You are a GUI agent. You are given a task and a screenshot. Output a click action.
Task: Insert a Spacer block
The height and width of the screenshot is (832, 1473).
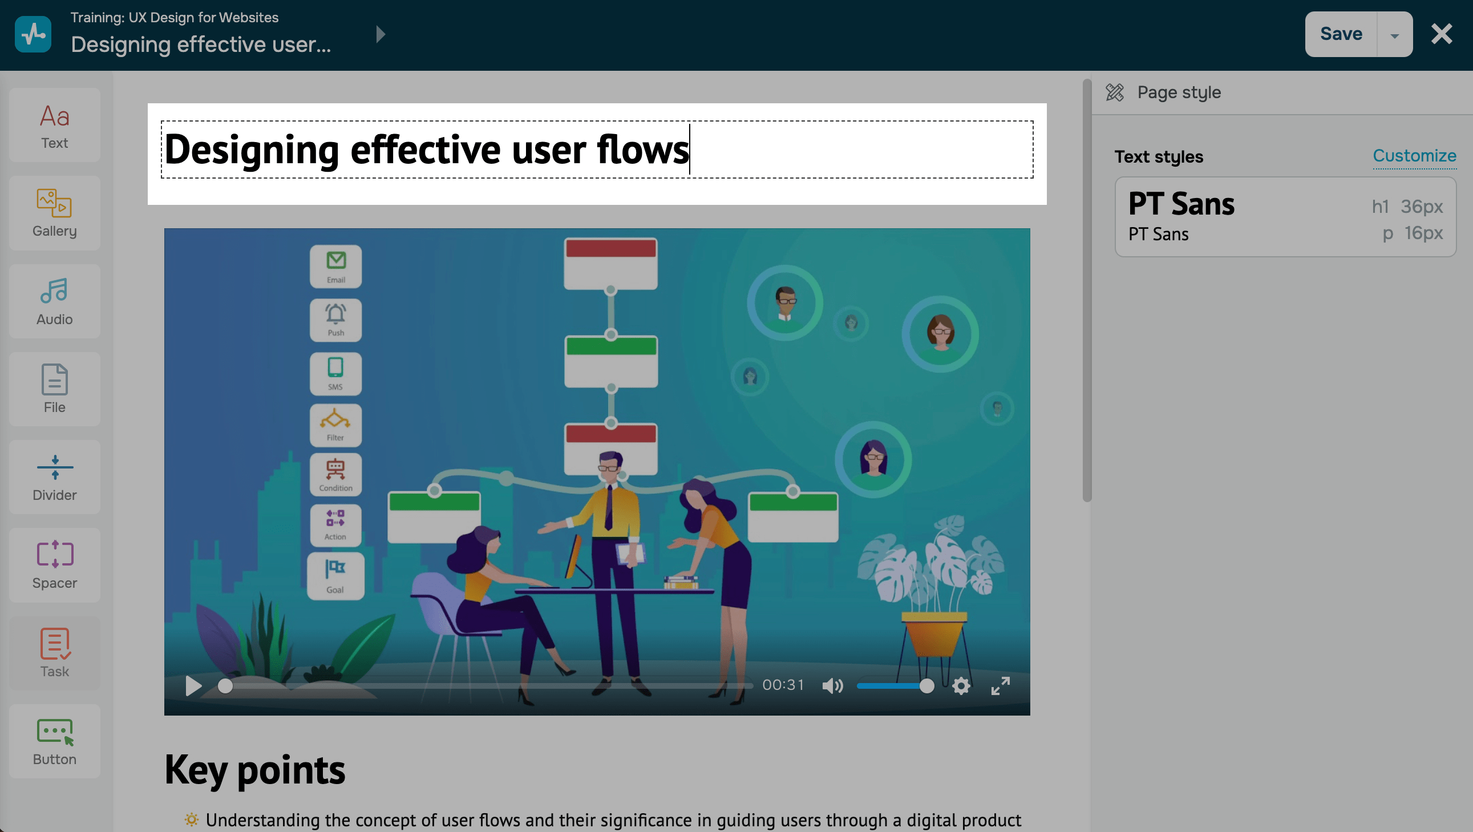(54, 566)
